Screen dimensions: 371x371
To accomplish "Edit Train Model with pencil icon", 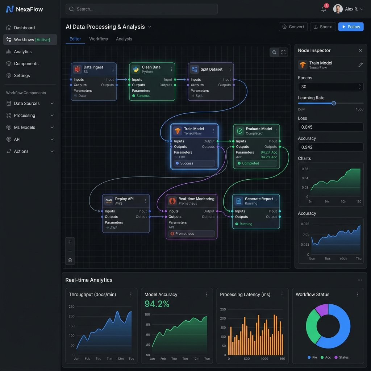I will 360,64.
